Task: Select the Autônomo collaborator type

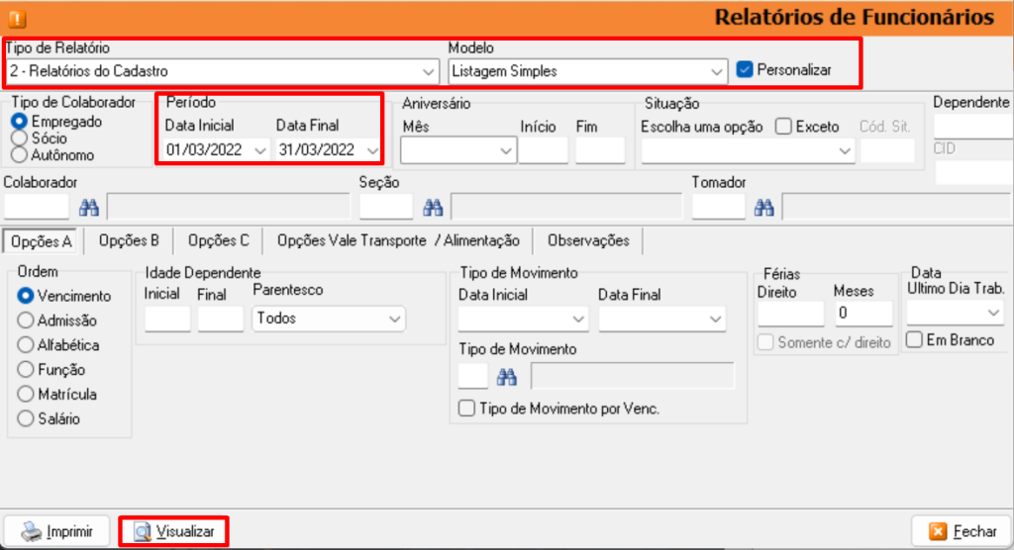Action: click(x=20, y=155)
